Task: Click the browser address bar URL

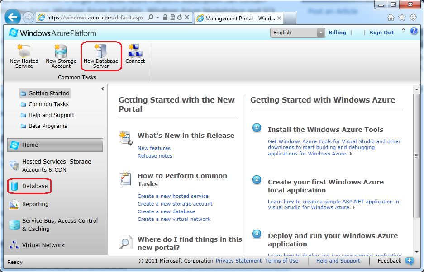Action: pyautogui.click(x=95, y=18)
